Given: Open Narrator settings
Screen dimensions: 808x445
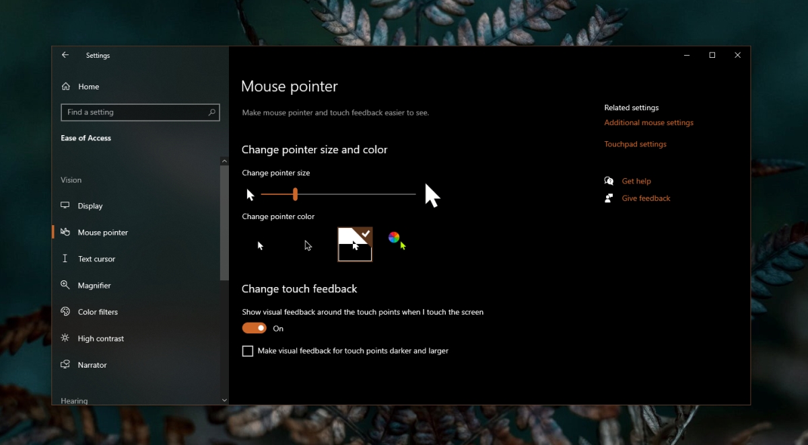Looking at the screenshot, I should [x=92, y=365].
